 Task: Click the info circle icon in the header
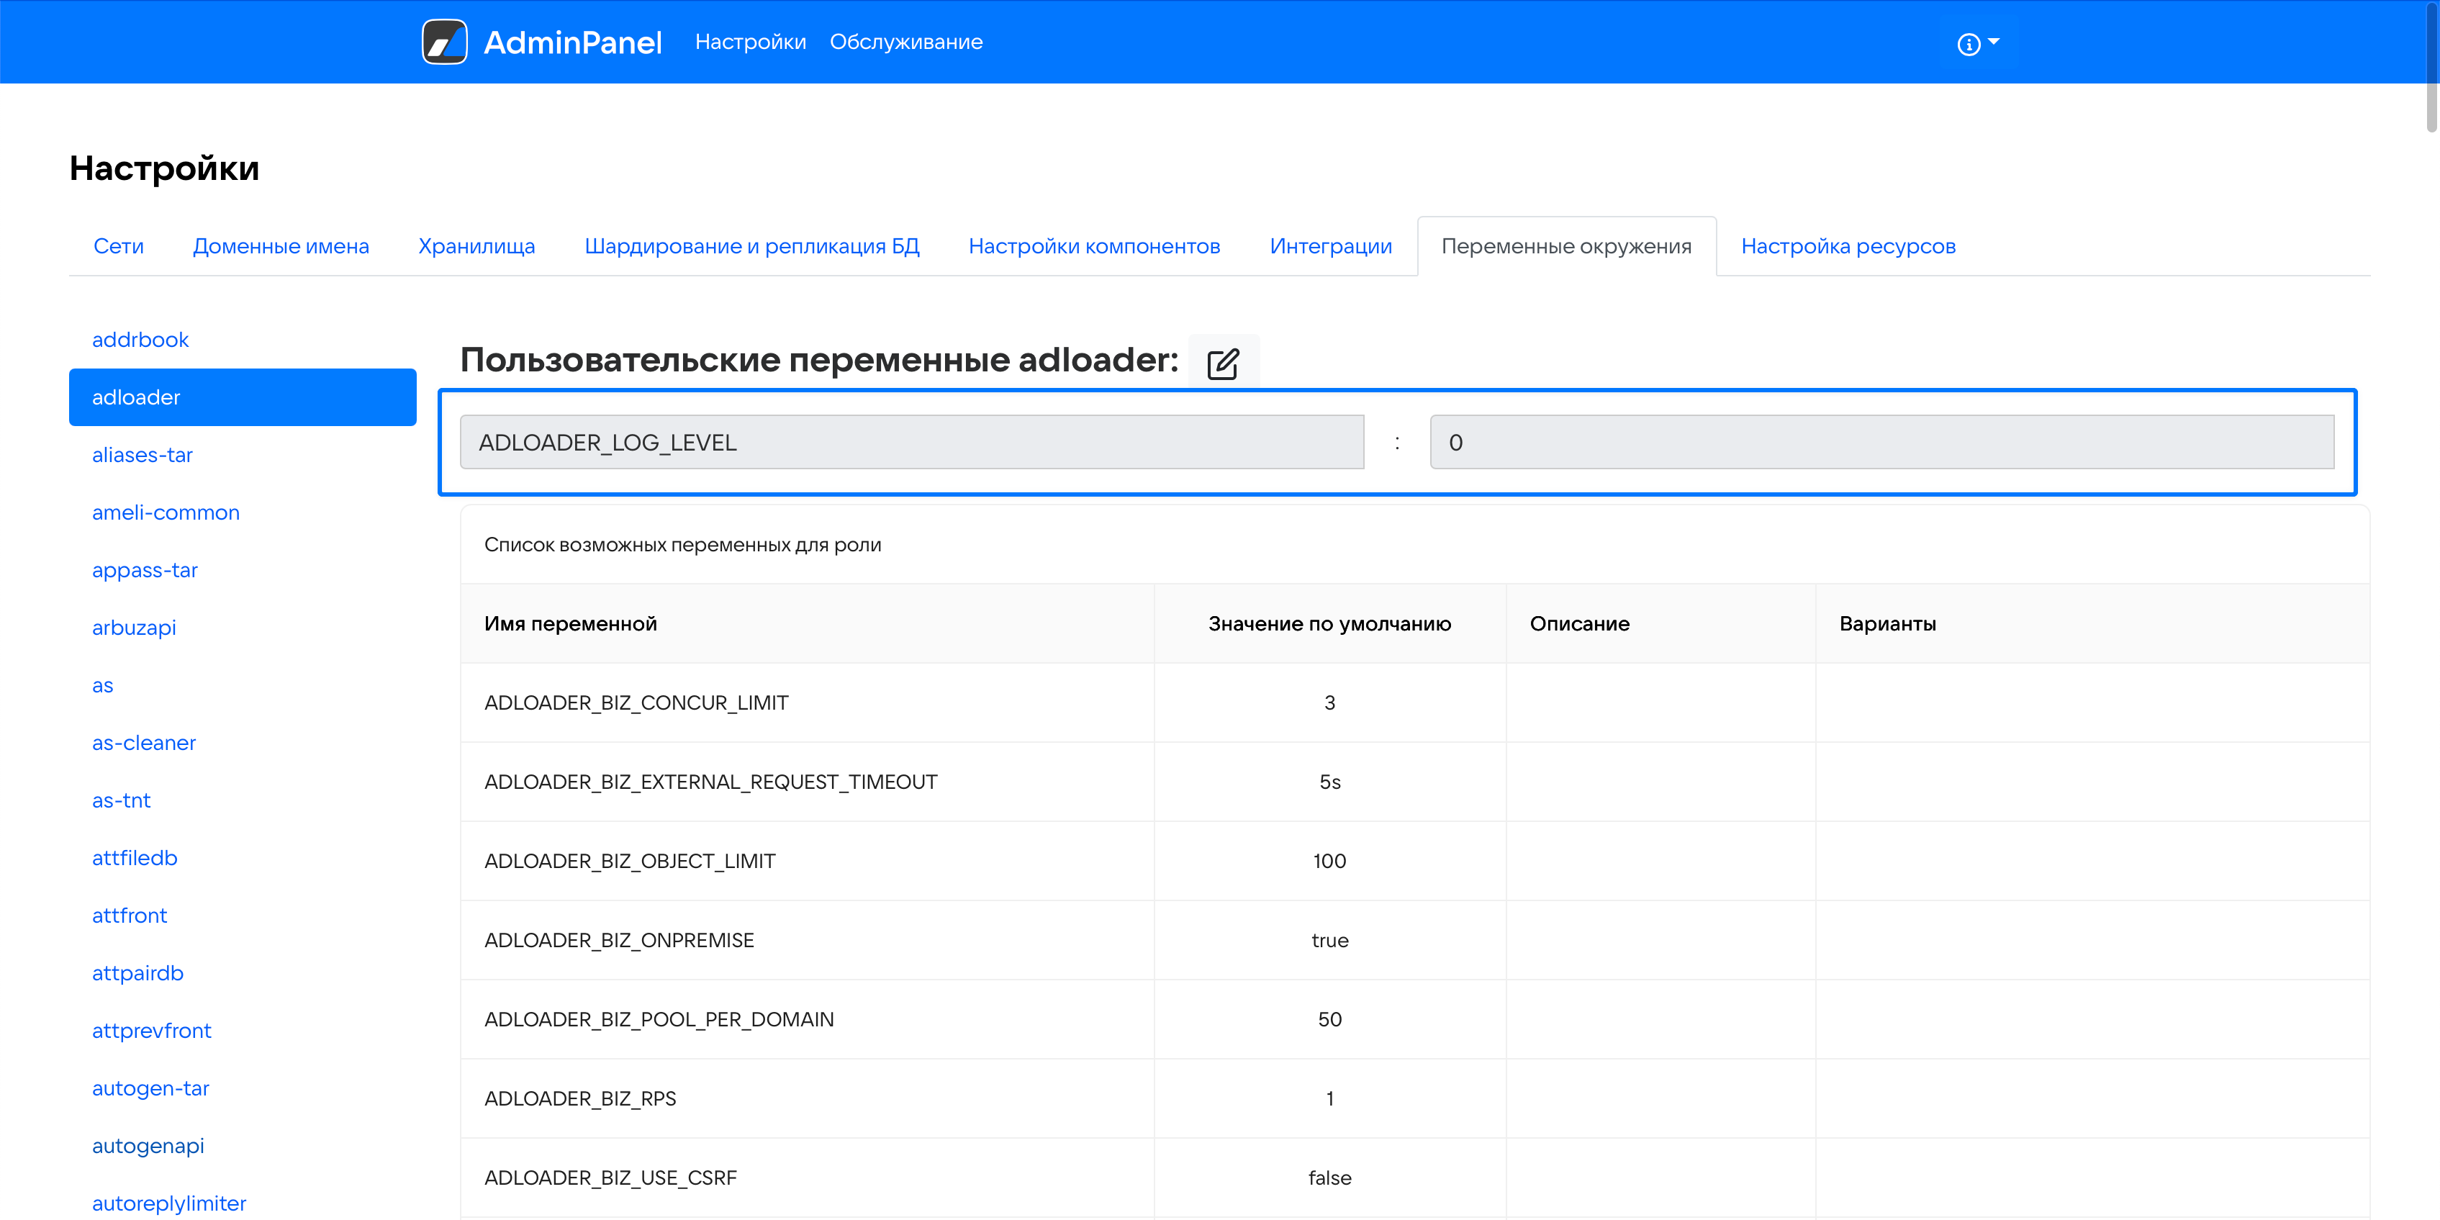coord(1969,45)
